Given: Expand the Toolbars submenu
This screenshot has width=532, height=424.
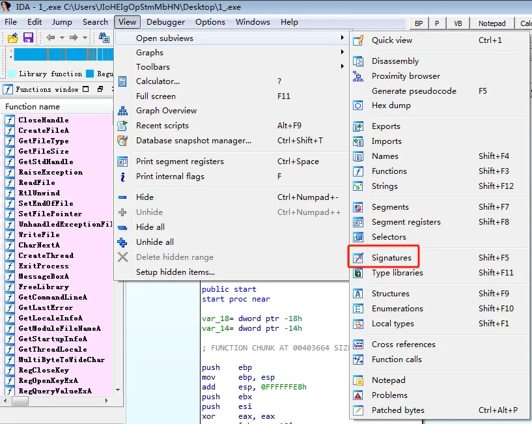Looking at the screenshot, I should pyautogui.click(x=153, y=67).
